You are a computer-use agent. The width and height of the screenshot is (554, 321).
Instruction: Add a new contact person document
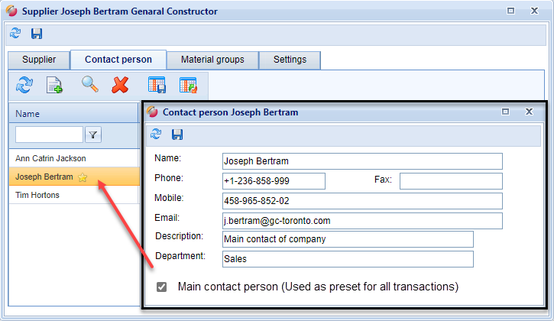click(x=54, y=85)
